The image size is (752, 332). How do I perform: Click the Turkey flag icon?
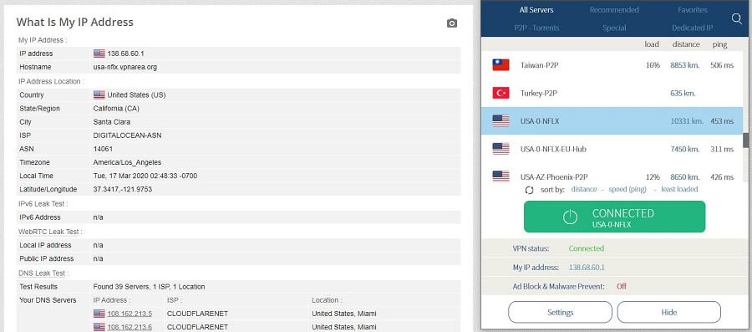(x=500, y=93)
